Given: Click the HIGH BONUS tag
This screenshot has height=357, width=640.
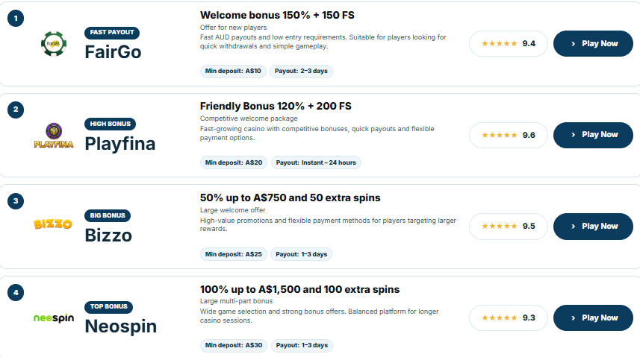Looking at the screenshot, I should coord(111,124).
